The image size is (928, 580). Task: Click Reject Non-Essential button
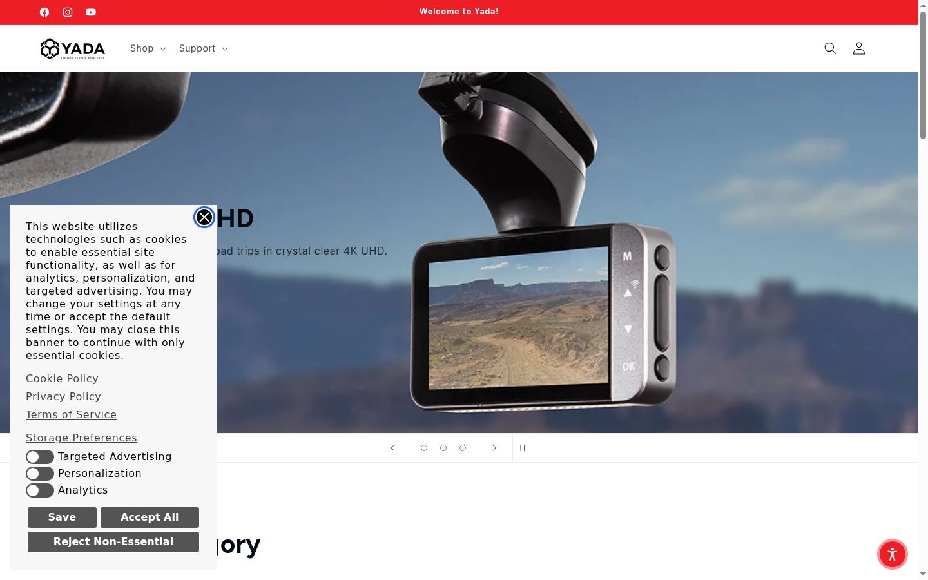click(x=113, y=542)
